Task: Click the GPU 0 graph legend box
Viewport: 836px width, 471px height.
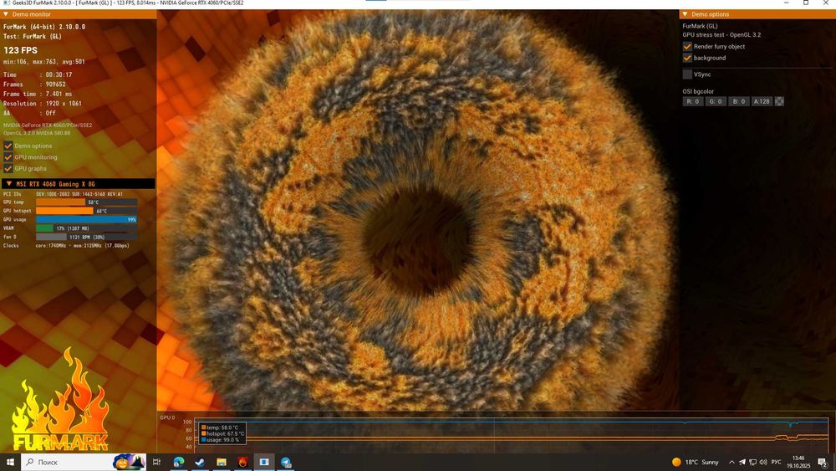Action: (222, 433)
